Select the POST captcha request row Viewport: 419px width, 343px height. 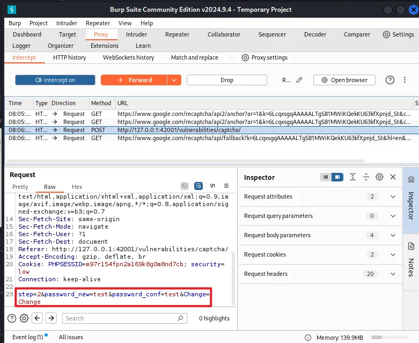pos(211,130)
